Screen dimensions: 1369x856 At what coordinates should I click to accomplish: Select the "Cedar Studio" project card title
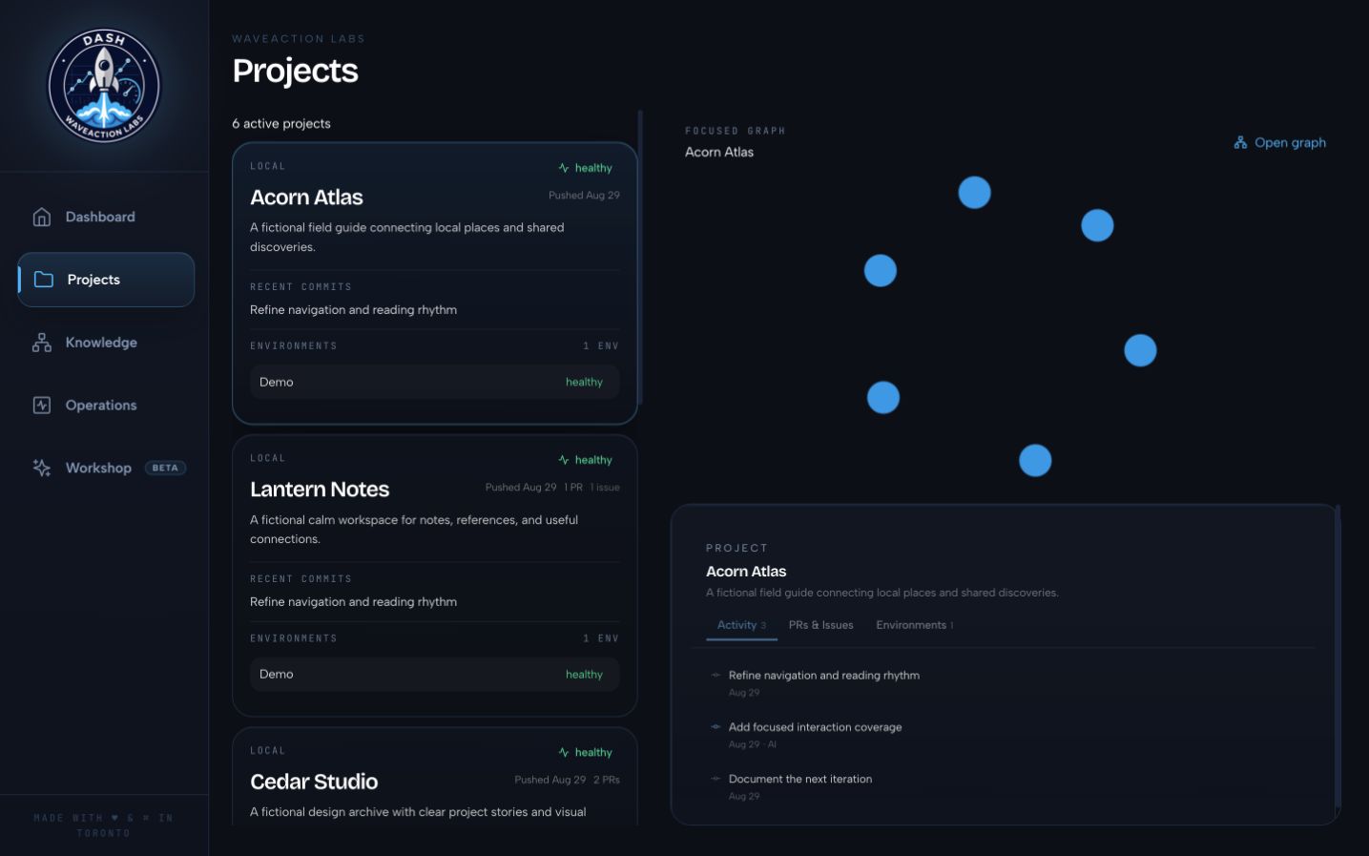pos(314,782)
